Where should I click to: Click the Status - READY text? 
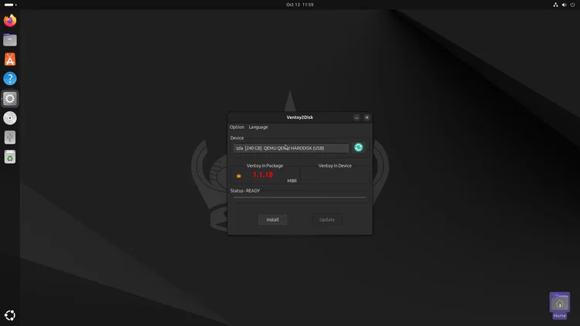click(x=245, y=191)
